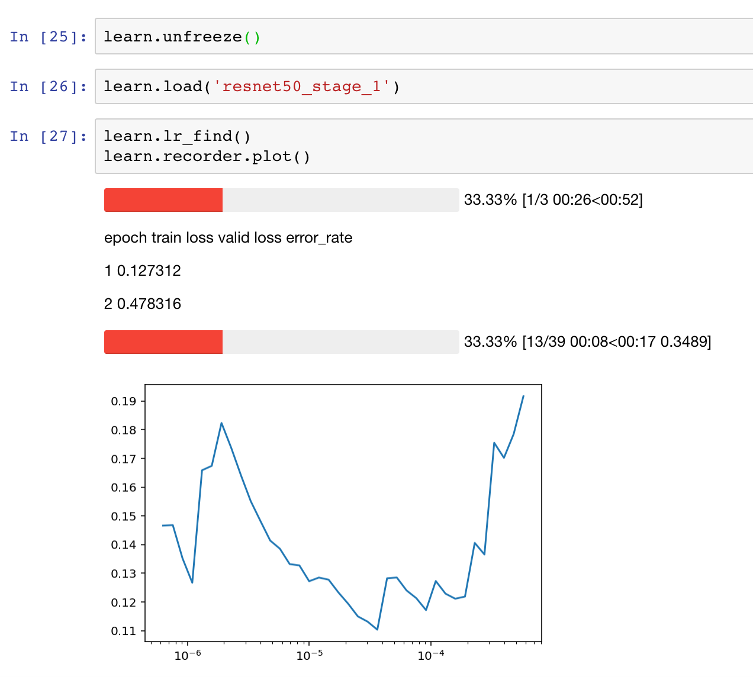Click the learning rate loss plot

(x=343, y=513)
